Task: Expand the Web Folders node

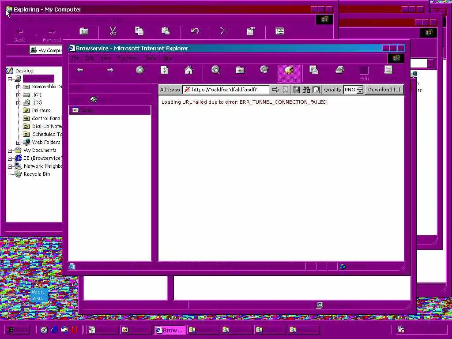Action: [x=18, y=143]
